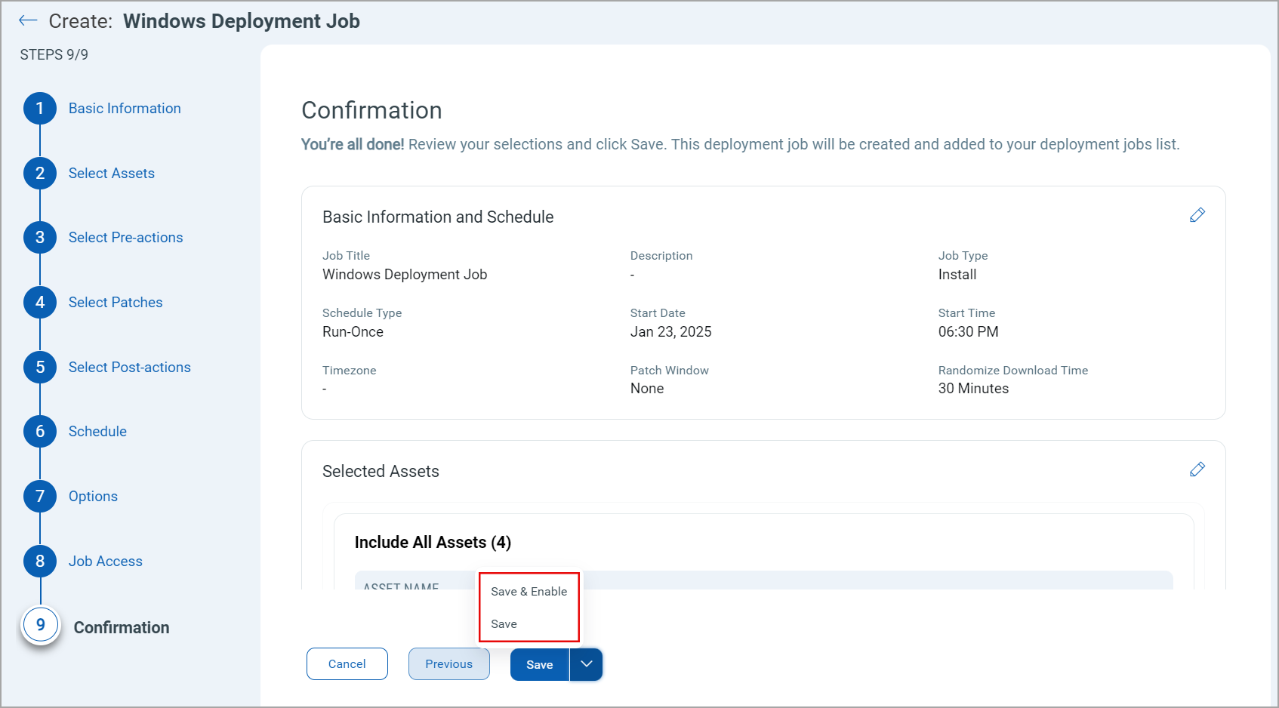Jump to step 8 Job Access

(x=39, y=561)
